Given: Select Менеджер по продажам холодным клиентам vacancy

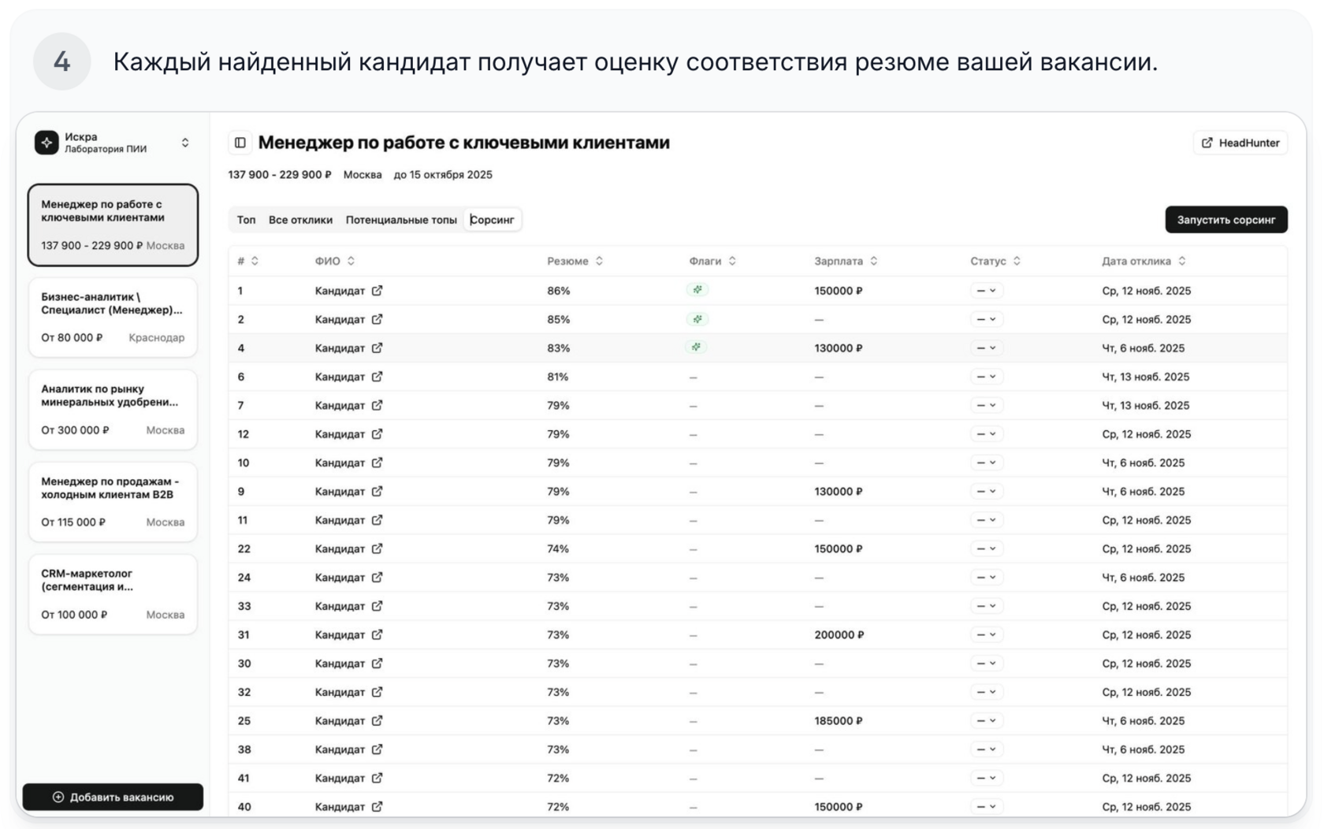Looking at the screenshot, I should click(x=113, y=501).
